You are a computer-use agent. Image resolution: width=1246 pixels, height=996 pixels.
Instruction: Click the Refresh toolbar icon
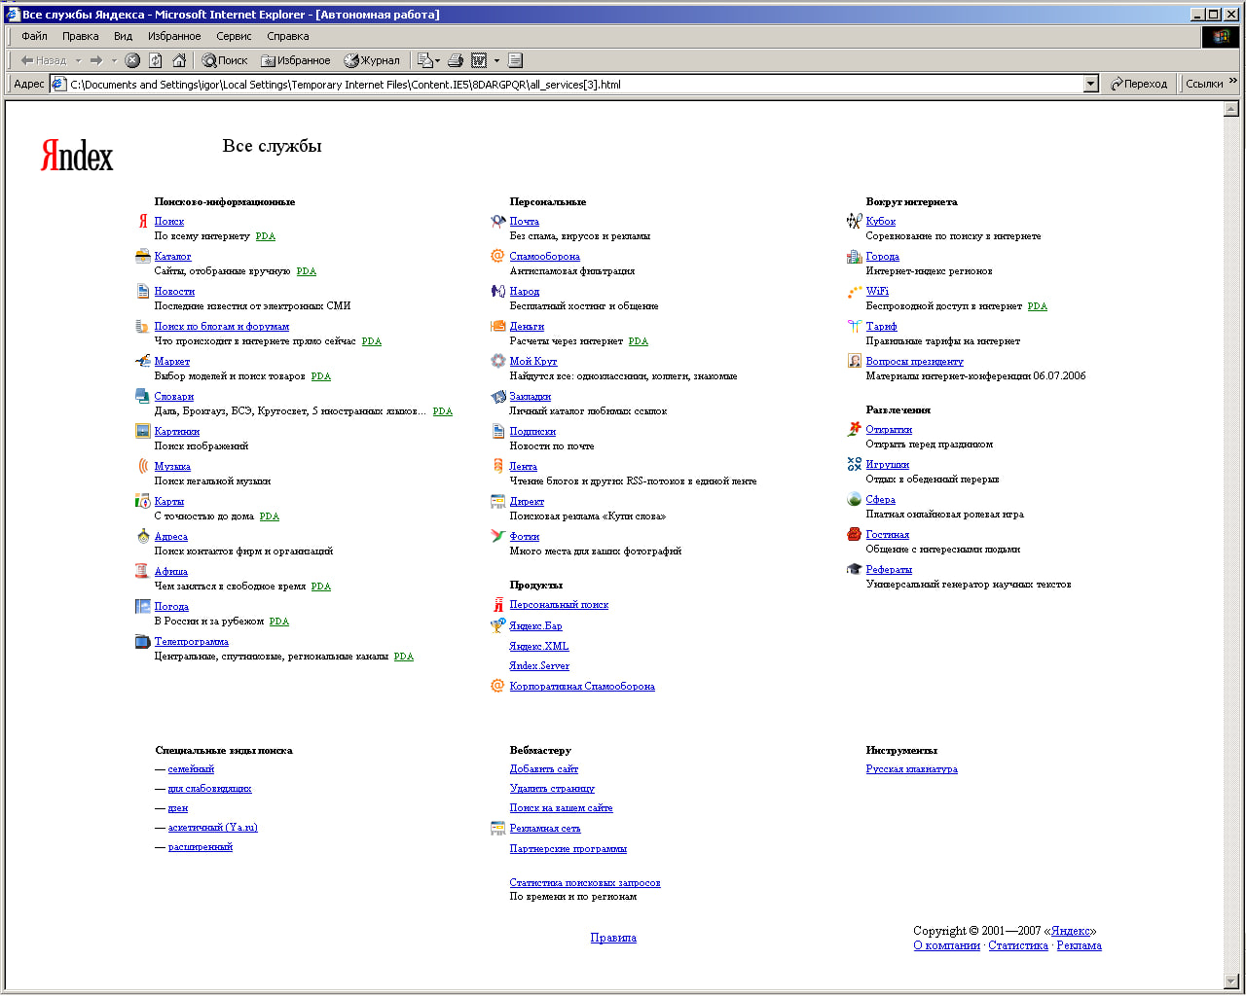[156, 60]
